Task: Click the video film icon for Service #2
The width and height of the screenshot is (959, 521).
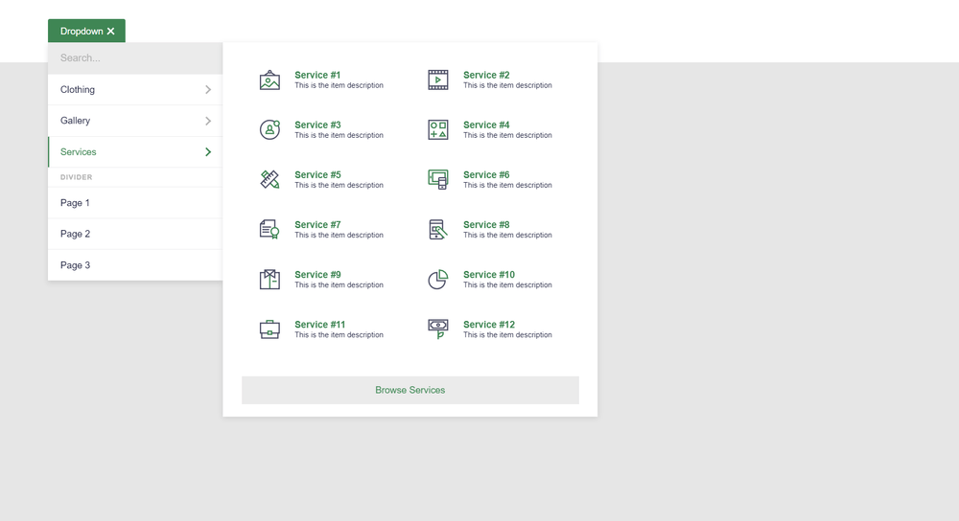Action: (x=438, y=80)
